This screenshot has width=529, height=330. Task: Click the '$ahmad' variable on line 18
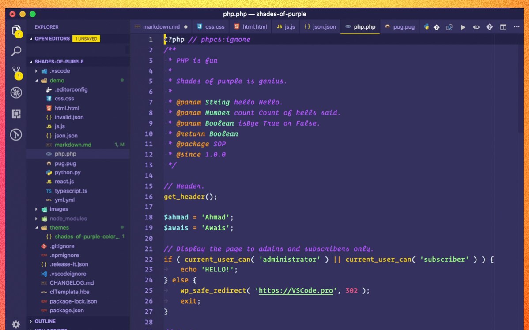click(176, 217)
